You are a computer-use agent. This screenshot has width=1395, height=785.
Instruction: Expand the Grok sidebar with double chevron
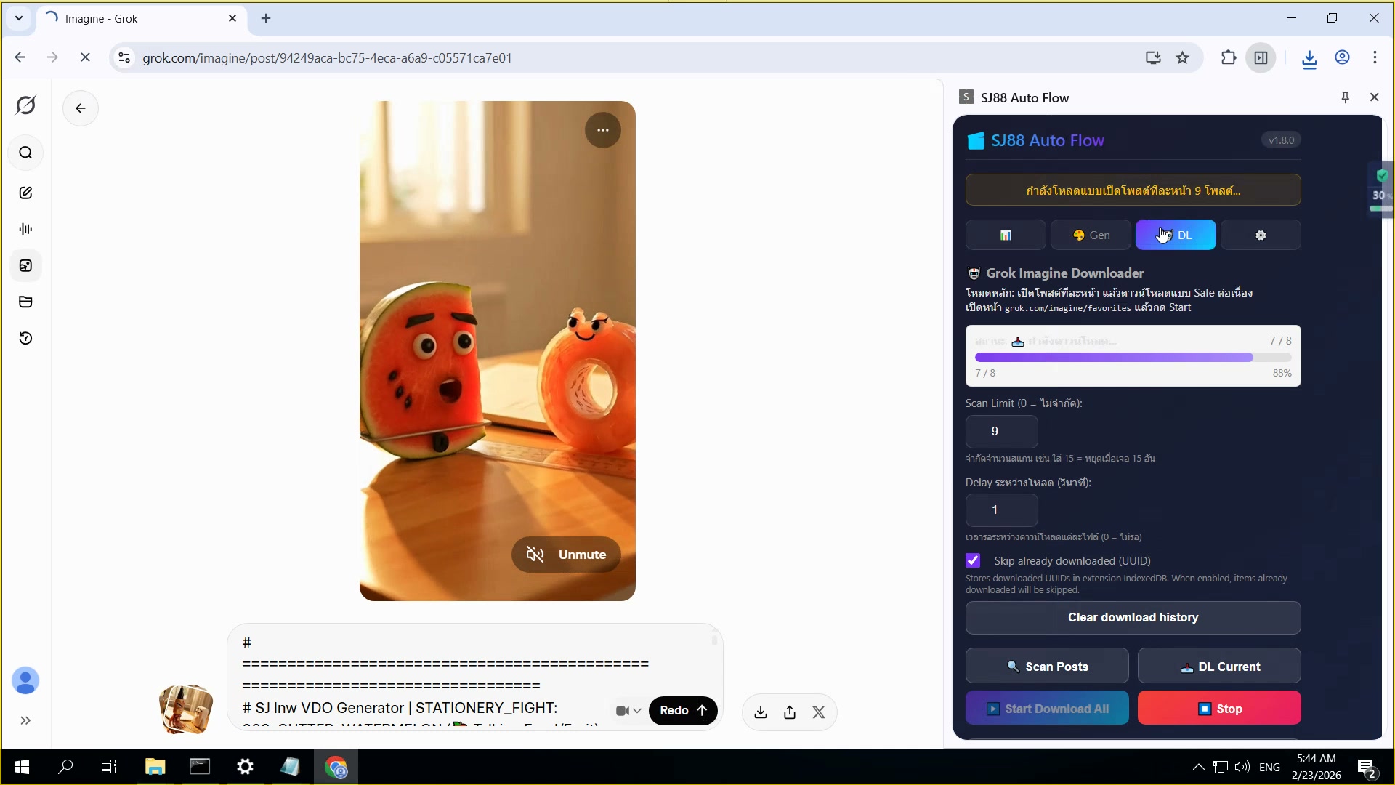point(25,720)
